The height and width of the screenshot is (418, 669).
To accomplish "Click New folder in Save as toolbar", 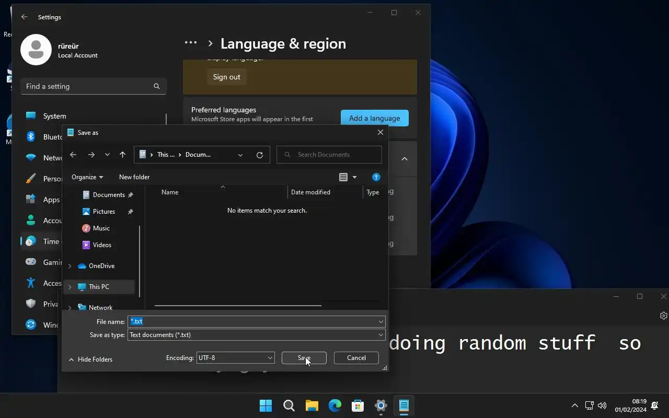I will [134, 177].
